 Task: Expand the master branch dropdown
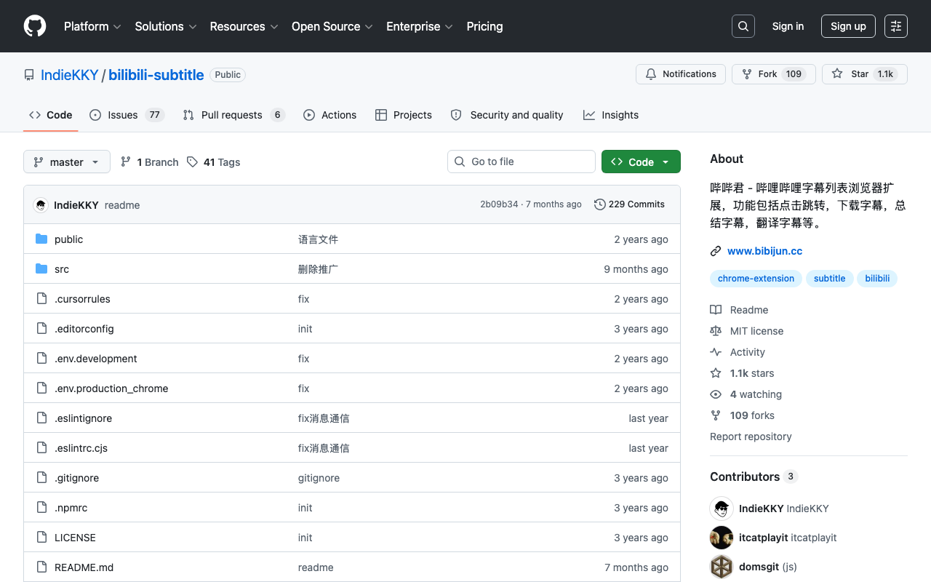[x=67, y=162]
